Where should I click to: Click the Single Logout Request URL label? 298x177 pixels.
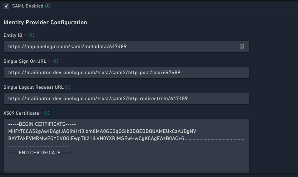point(33,87)
